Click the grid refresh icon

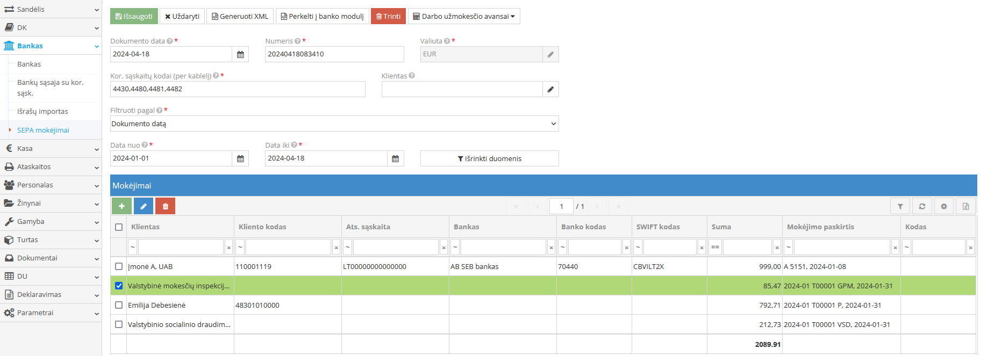[x=922, y=206]
